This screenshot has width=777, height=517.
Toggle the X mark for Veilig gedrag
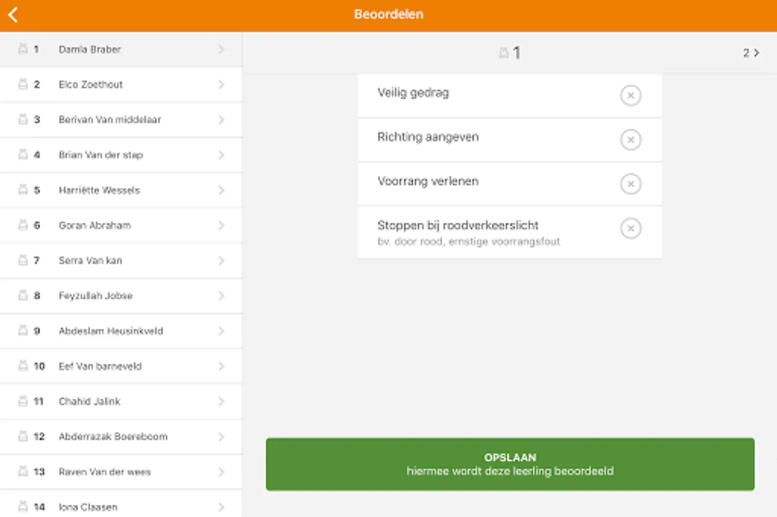point(630,95)
